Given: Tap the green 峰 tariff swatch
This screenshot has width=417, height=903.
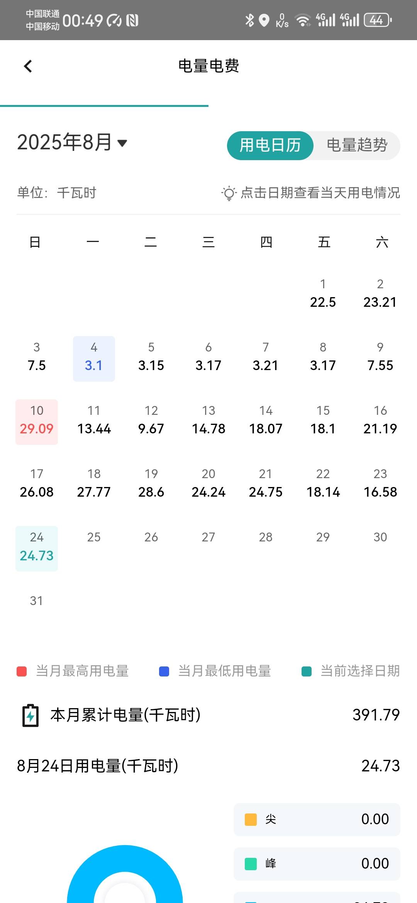Looking at the screenshot, I should (251, 864).
